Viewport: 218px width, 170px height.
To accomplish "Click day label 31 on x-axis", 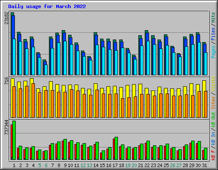I will (x=204, y=165).
